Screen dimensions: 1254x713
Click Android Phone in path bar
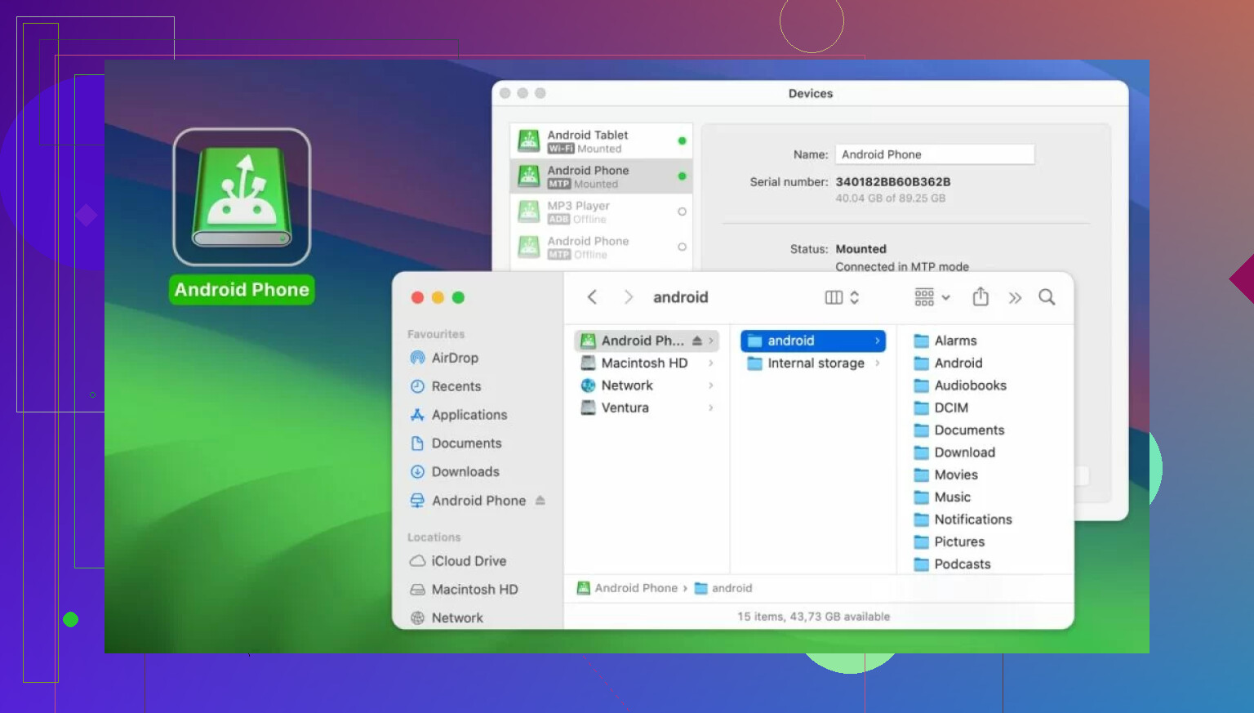(x=627, y=588)
